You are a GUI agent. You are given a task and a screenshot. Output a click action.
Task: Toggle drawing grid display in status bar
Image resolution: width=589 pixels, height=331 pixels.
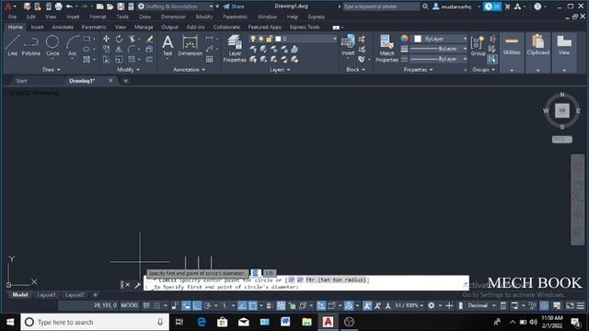(x=146, y=306)
